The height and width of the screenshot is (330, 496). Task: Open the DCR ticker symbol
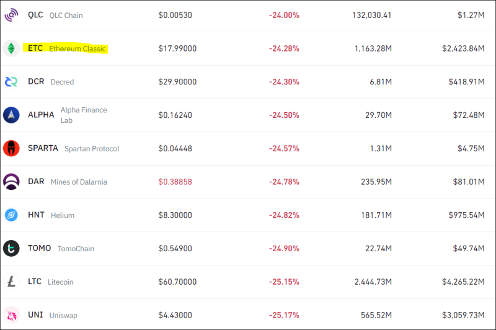[36, 82]
